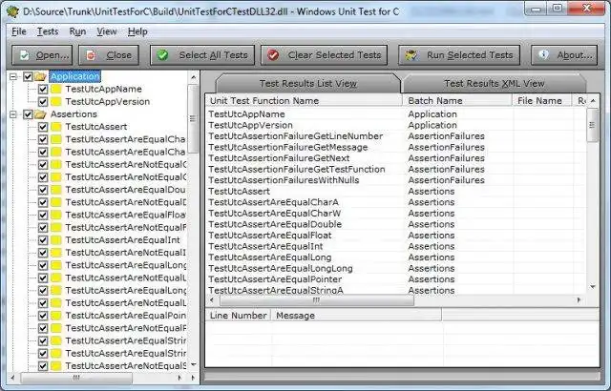This screenshot has width=611, height=391.
Task: Switch to Test Results List View tab
Action: tap(307, 83)
